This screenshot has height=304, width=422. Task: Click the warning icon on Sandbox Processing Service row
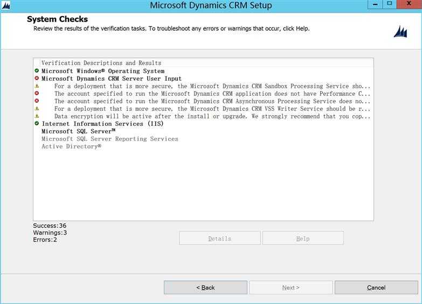(x=37, y=86)
